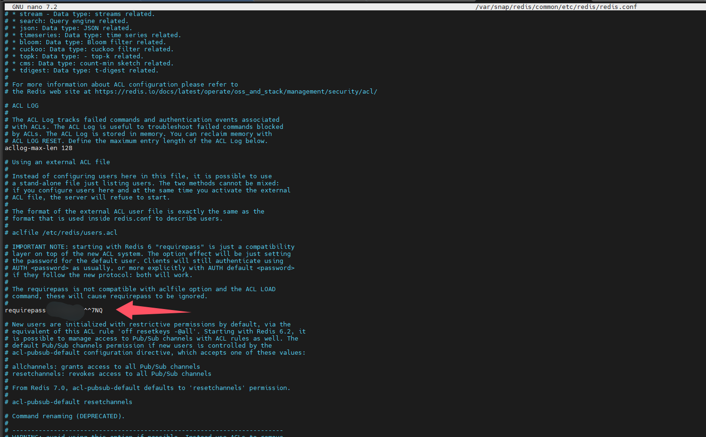Click the "equivalent of this ACL rule" line
Screen dimensions: 706x437
(155, 332)
